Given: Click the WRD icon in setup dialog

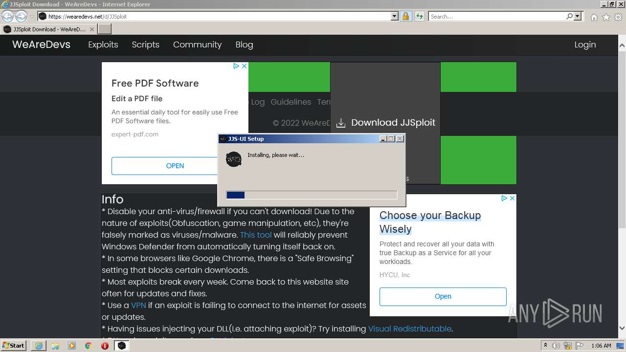Looking at the screenshot, I should 234,159.
